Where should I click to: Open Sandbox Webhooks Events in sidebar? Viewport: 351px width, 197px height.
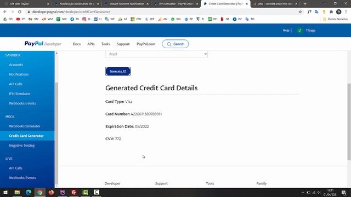click(x=22, y=103)
